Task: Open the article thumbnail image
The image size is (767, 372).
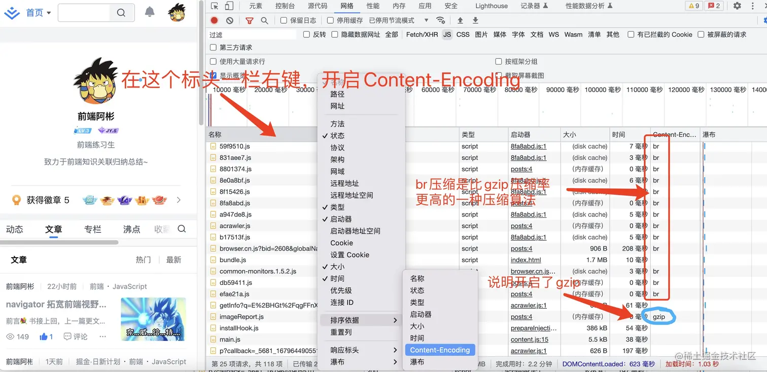Action: coord(153,319)
